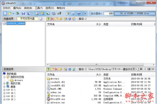This screenshot has height=104, width=157.
Task: Click Rename icon in local pane toolbar
Action: [x=60, y=69]
